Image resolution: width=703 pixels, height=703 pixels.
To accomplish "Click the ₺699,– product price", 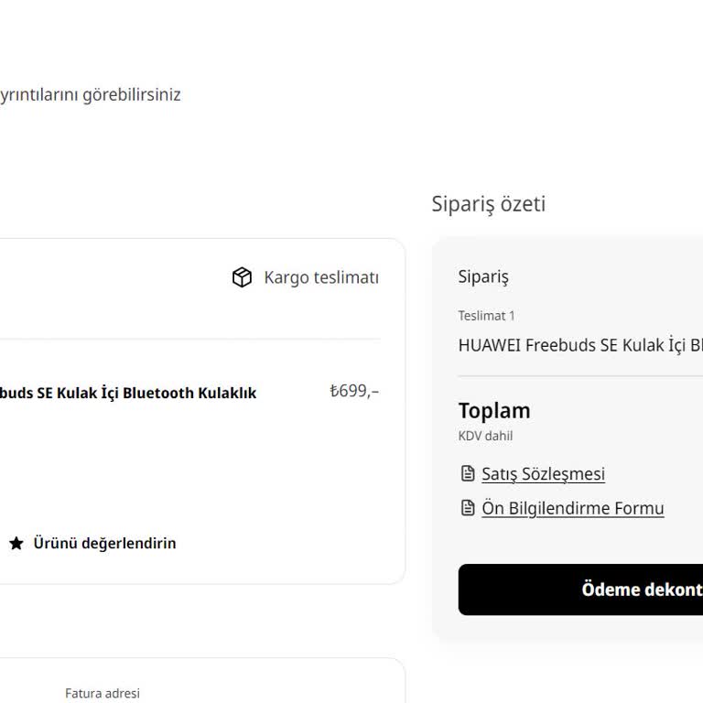I will [x=354, y=391].
